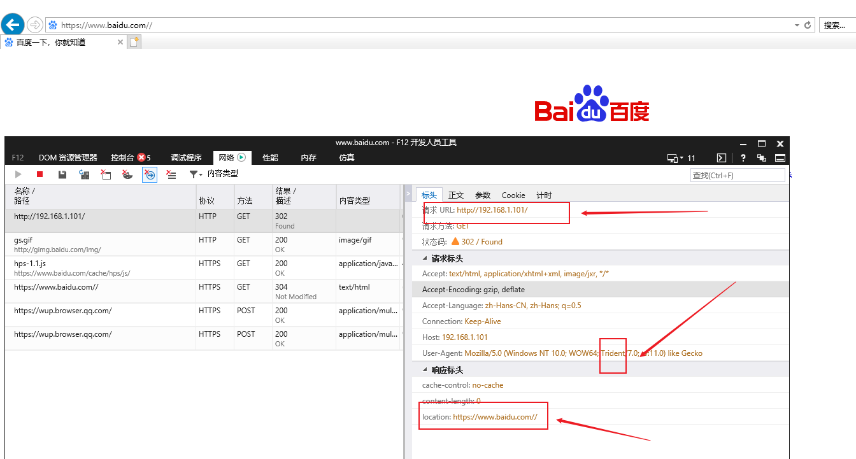
Task: Sort by 结果/描述 column header
Action: (304, 196)
